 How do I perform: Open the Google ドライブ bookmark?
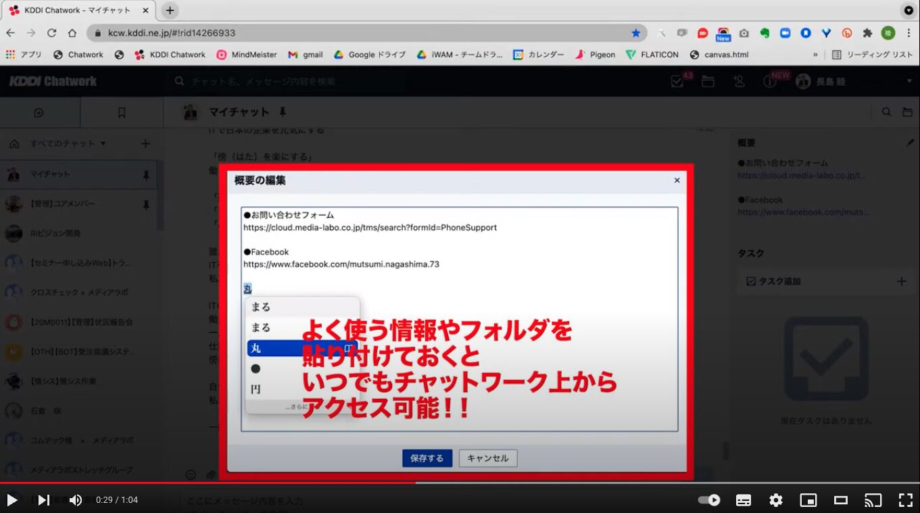point(370,55)
